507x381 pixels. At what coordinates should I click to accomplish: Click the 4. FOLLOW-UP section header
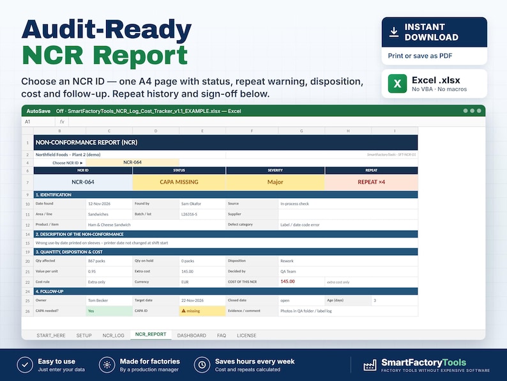[x=225, y=292]
